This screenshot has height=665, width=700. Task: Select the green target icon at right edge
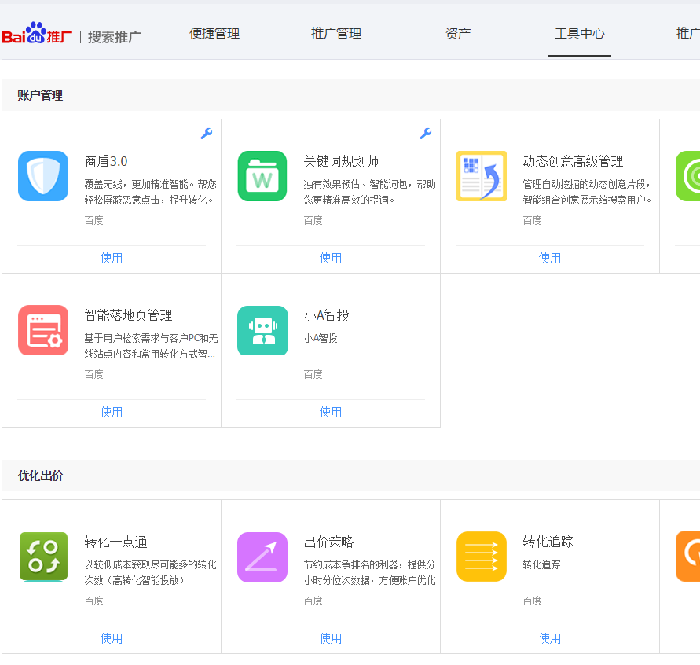(688, 176)
